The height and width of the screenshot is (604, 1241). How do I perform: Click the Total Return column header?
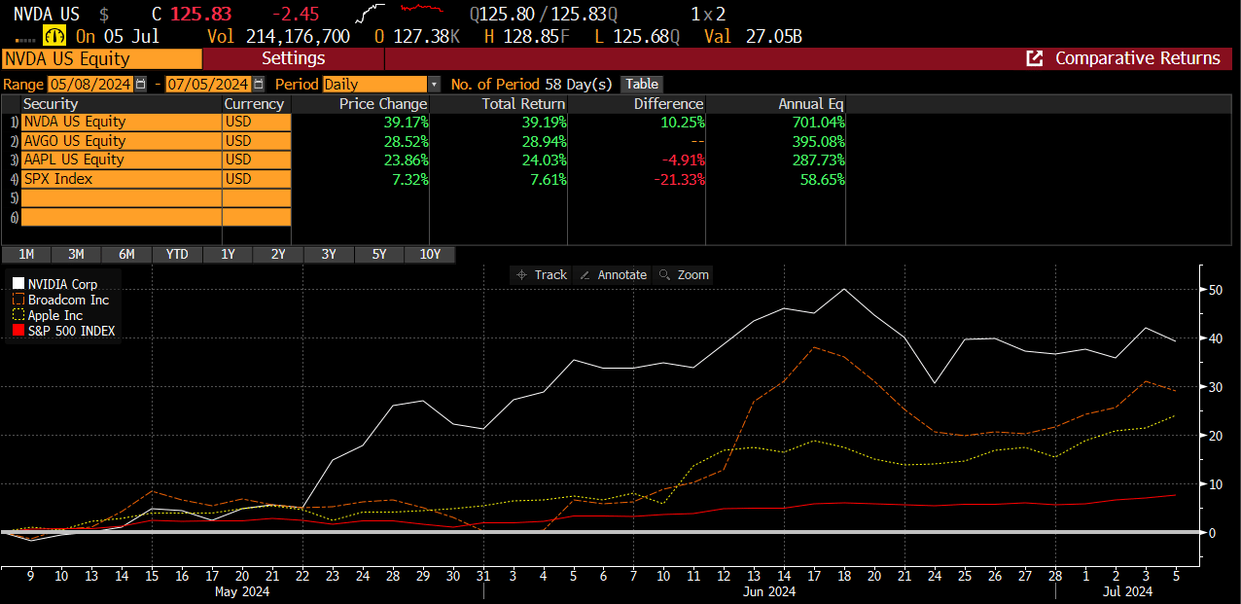coord(523,104)
